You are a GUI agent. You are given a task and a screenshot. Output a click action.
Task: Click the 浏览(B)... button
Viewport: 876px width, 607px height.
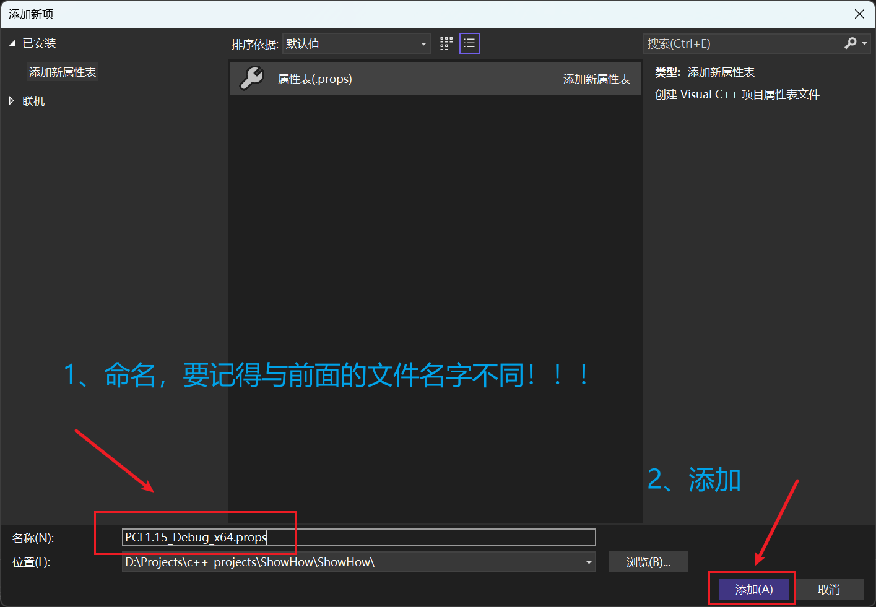tap(648, 562)
